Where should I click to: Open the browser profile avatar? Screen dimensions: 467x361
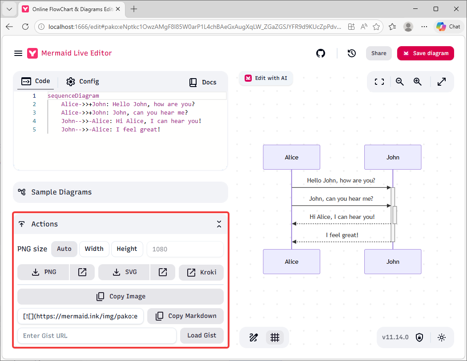(408, 27)
